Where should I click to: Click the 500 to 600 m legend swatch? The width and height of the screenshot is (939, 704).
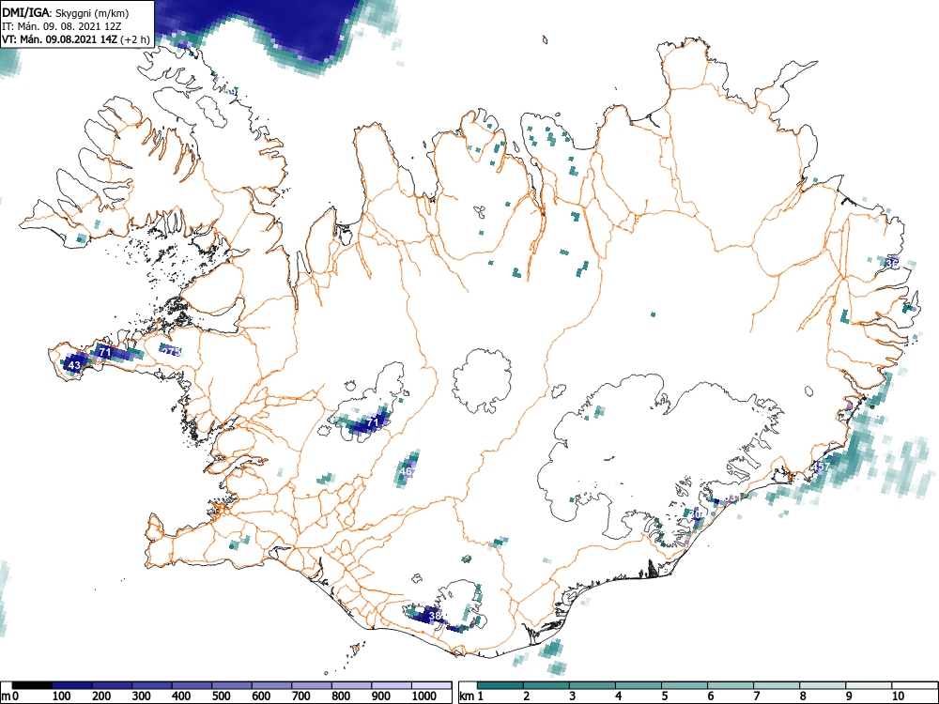click(x=232, y=685)
